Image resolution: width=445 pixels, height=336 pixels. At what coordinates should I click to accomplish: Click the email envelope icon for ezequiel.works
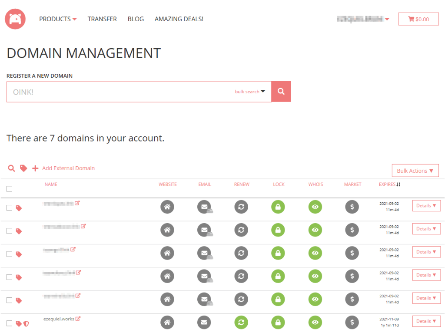(x=204, y=322)
